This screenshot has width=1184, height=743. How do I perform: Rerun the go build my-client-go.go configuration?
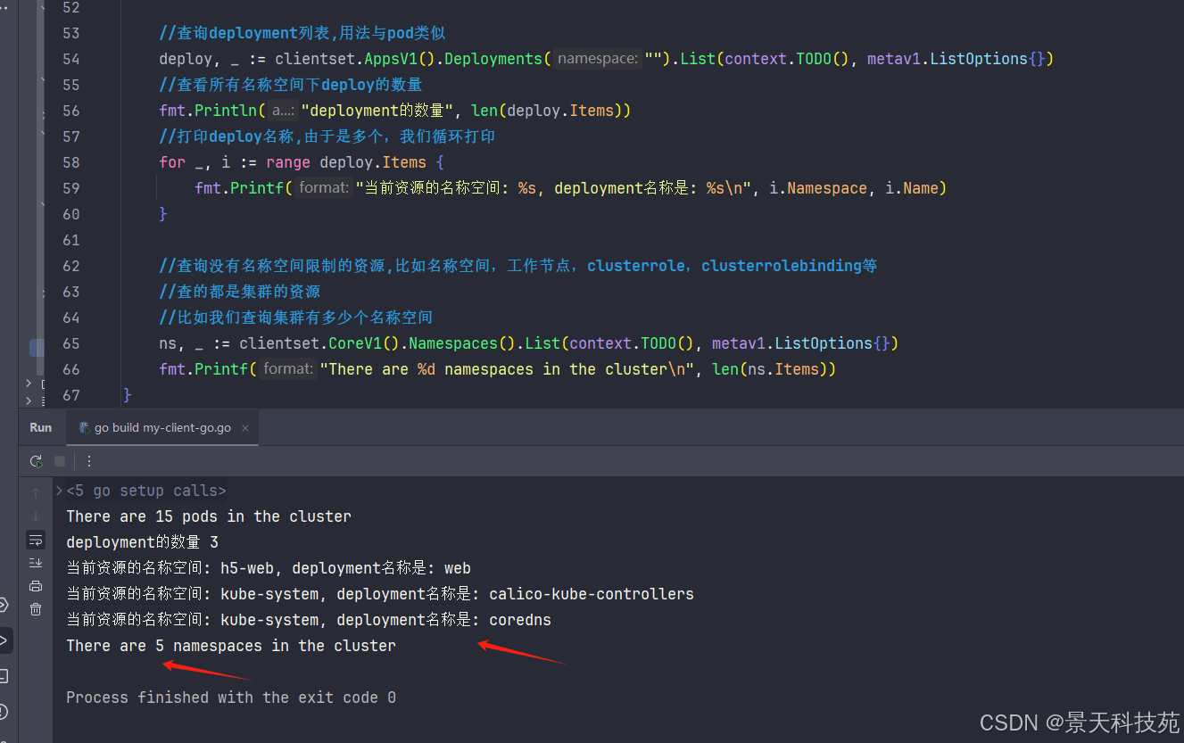pos(36,461)
